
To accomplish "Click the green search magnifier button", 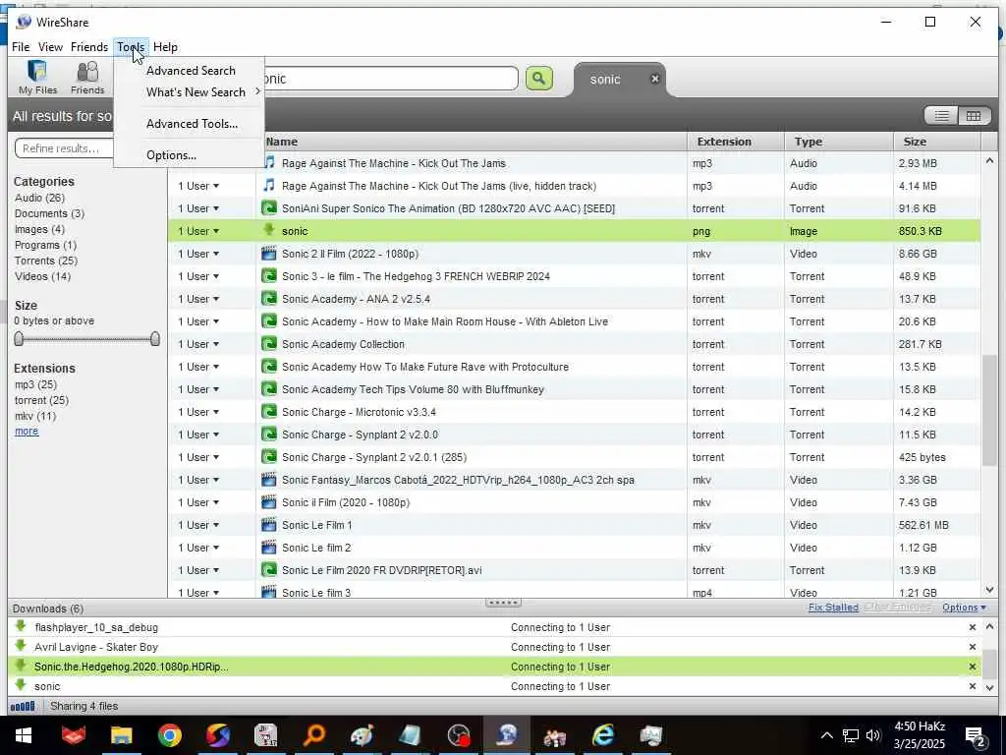I will (x=539, y=79).
